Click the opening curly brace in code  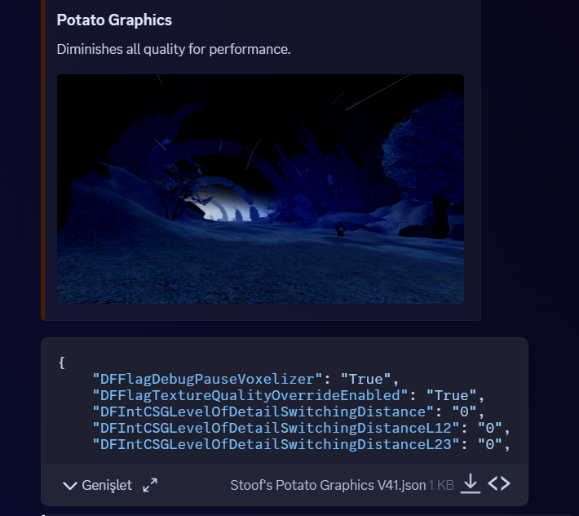tap(61, 363)
